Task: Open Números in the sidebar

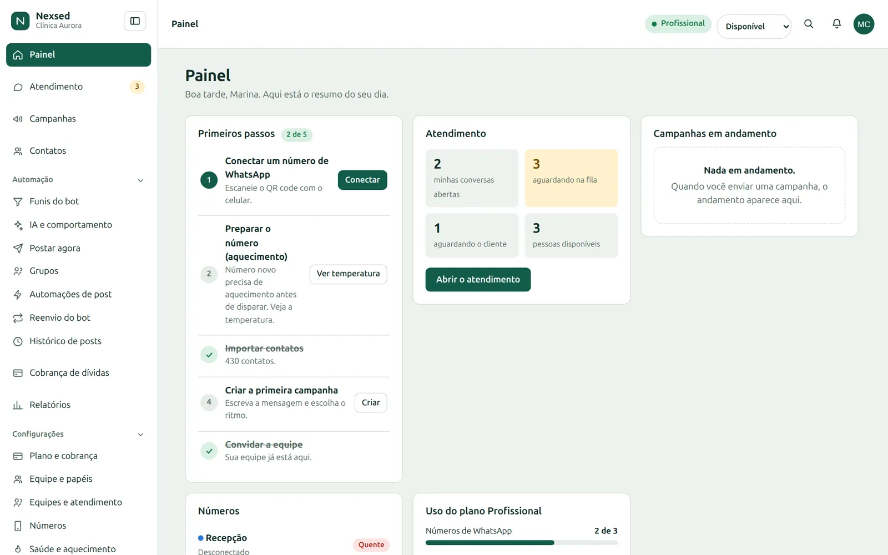Action: pos(78,526)
